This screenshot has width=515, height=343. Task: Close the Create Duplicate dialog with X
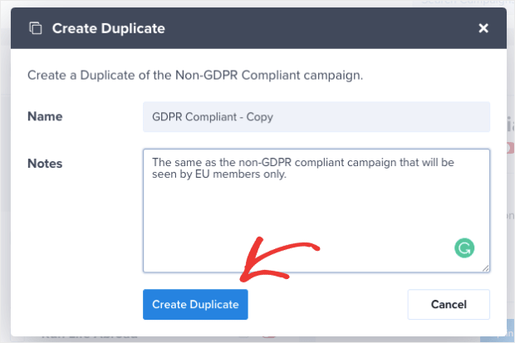pos(483,28)
